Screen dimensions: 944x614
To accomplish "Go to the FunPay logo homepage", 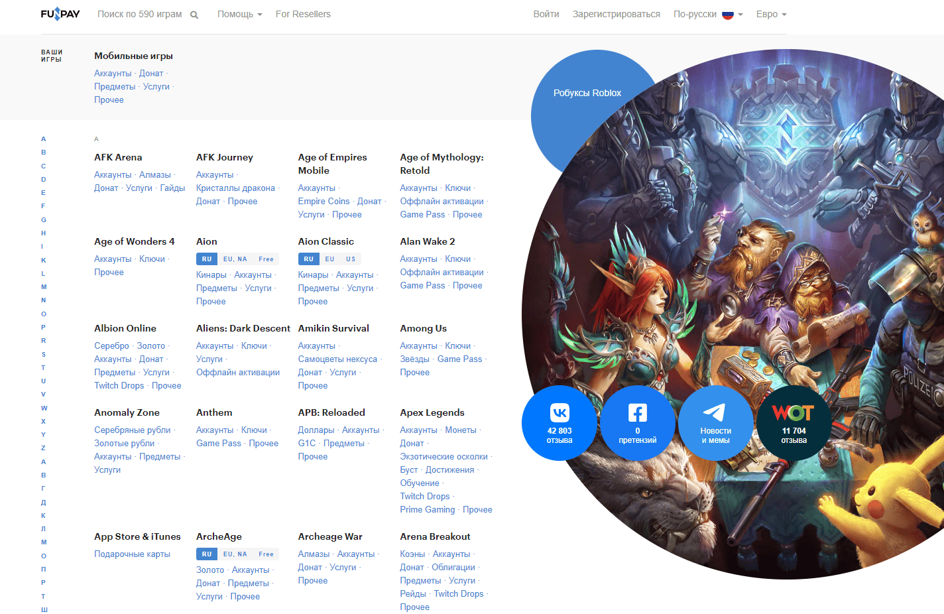I will [x=60, y=14].
